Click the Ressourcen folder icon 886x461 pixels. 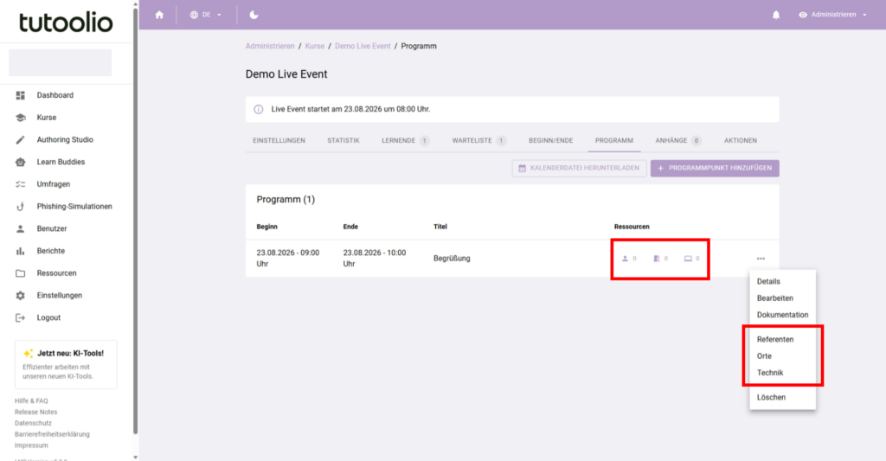click(21, 272)
